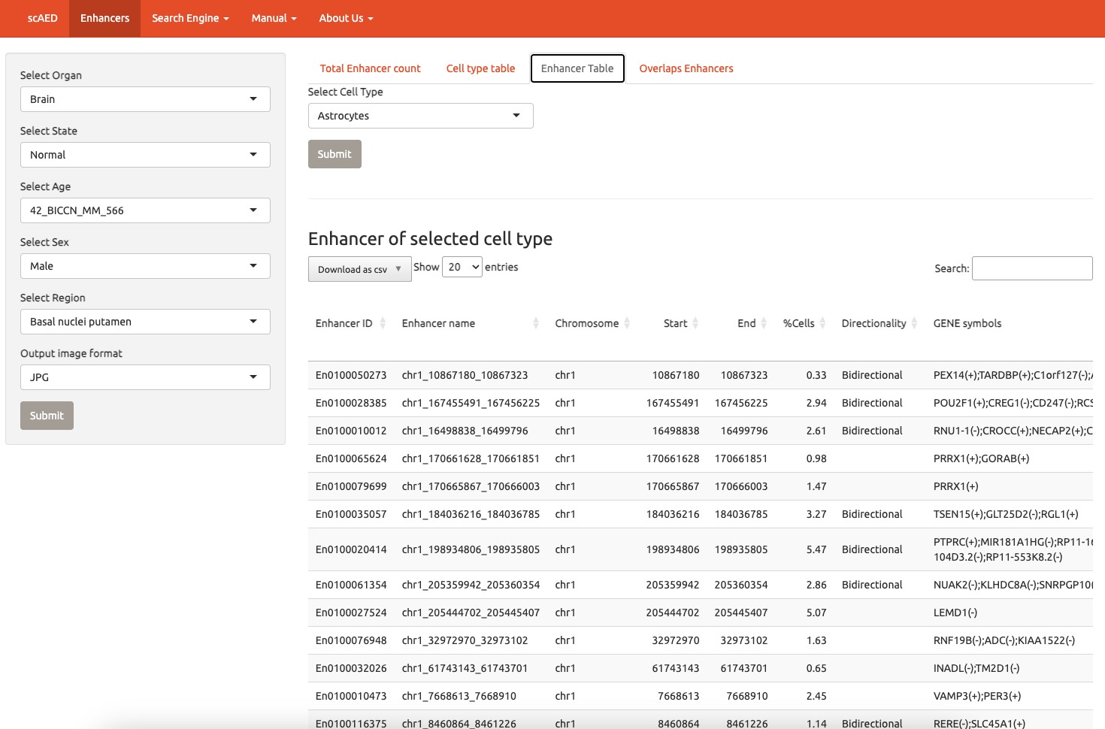
Task: Click gene symbol LEMD1(-)
Action: click(955, 613)
